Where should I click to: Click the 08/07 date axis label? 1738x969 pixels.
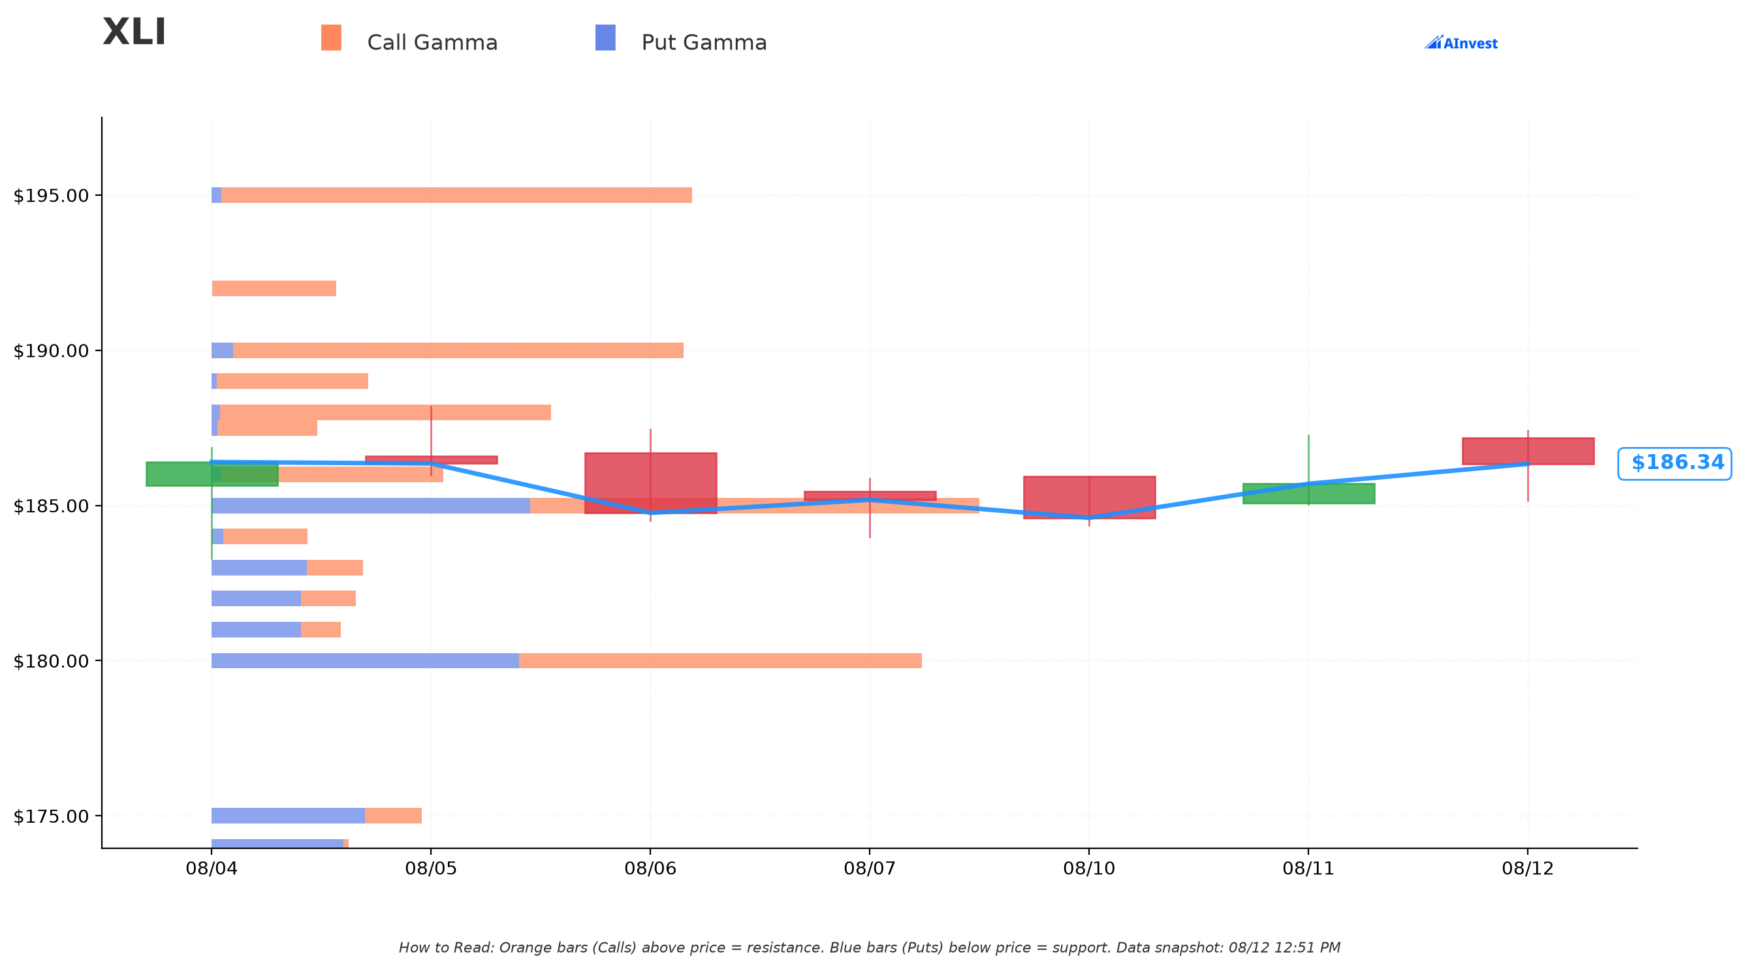pyautogui.click(x=870, y=869)
